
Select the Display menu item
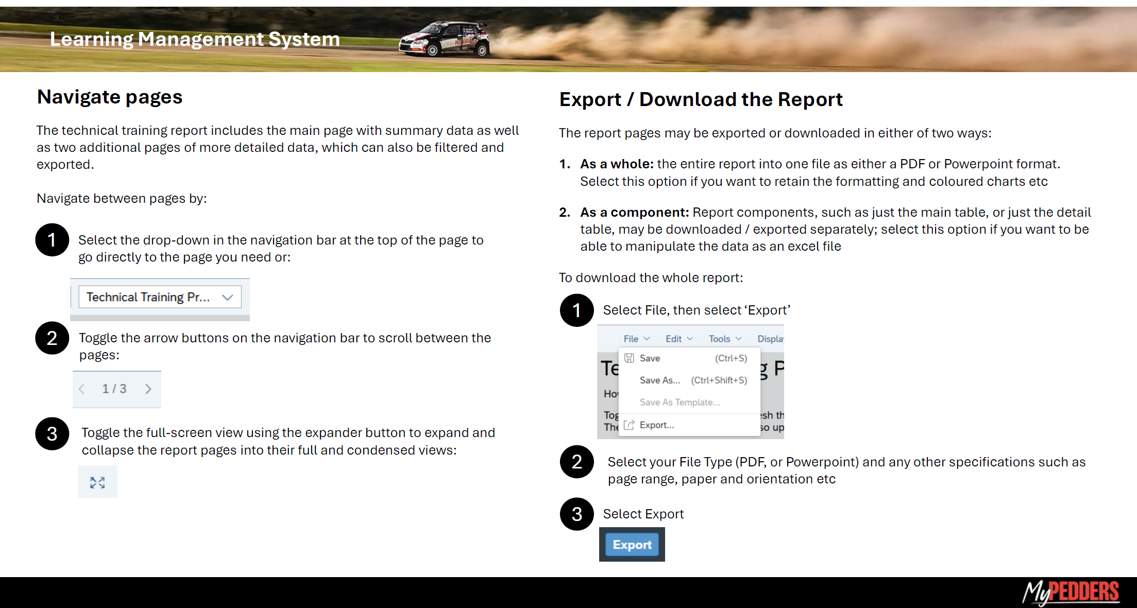pos(770,339)
